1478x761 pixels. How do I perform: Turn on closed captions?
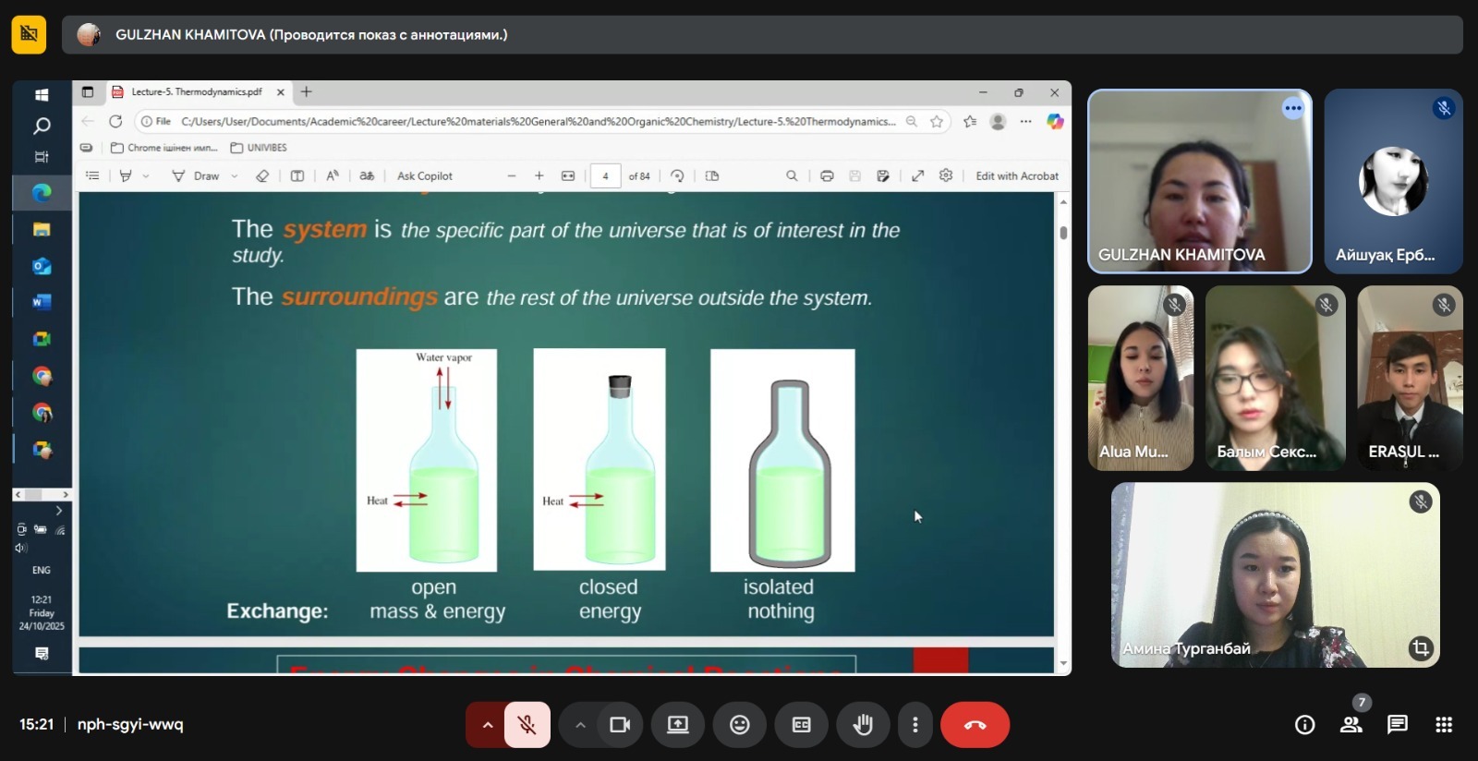(x=801, y=725)
